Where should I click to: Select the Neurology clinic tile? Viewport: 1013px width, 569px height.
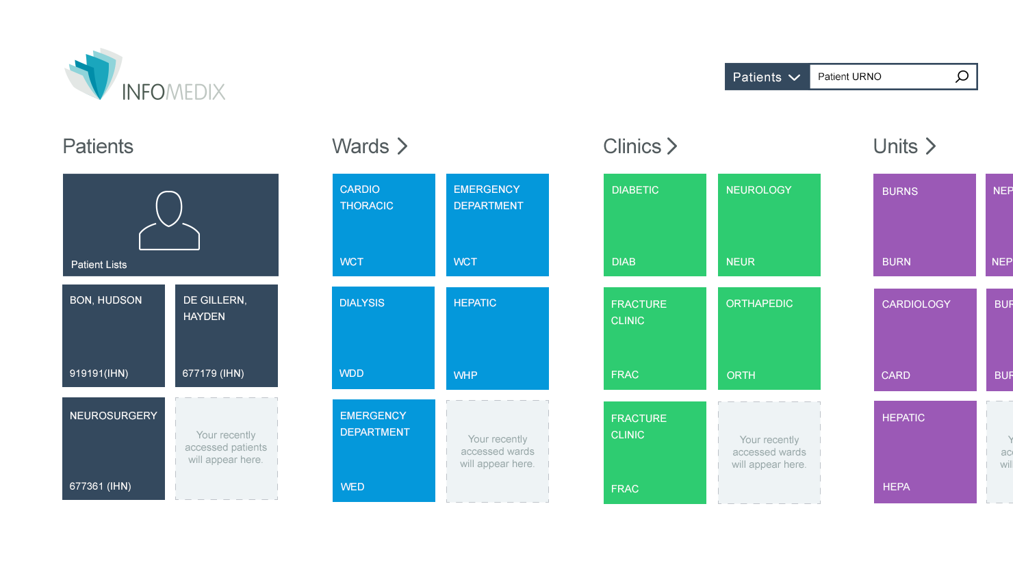769,225
